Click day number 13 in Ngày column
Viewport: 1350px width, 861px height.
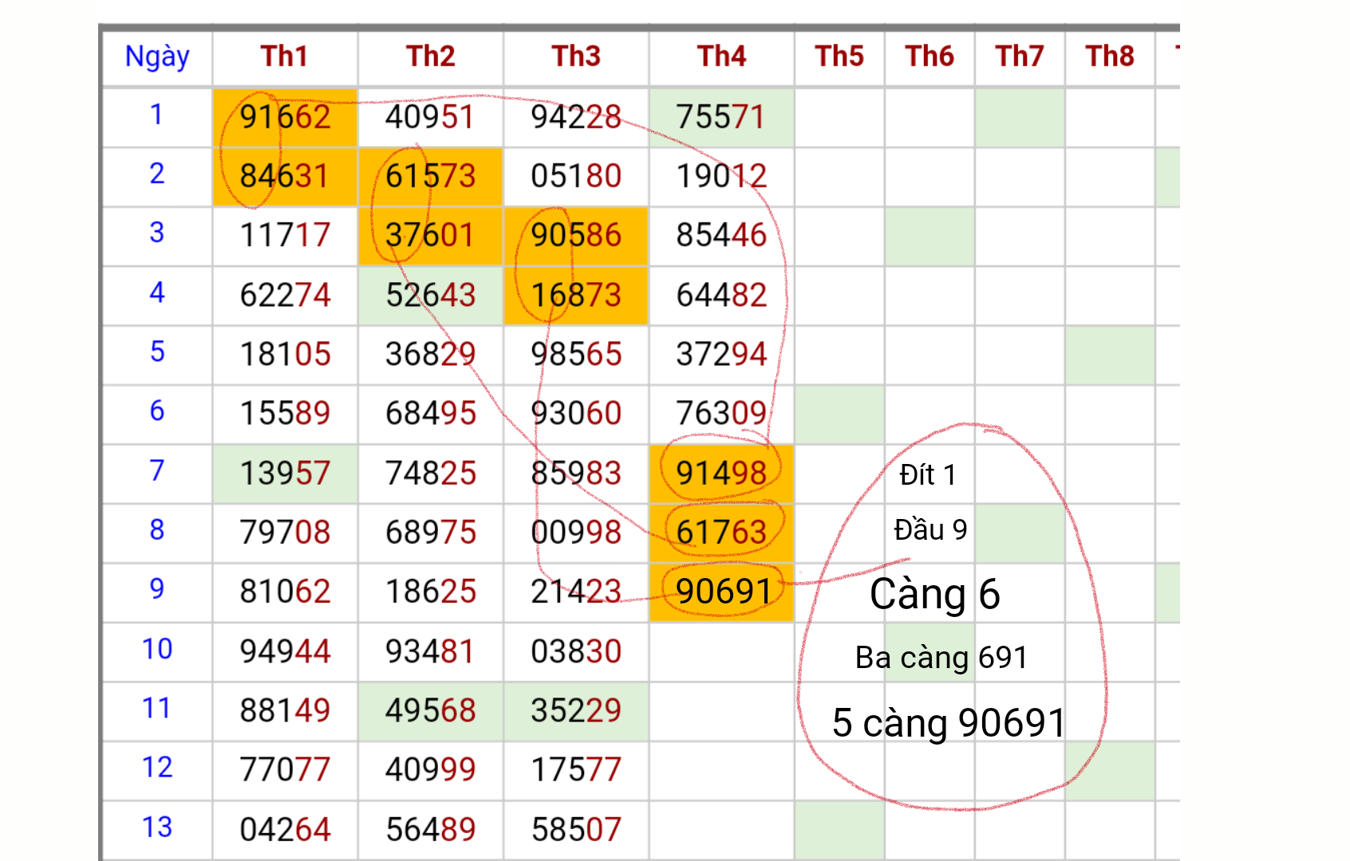click(x=157, y=828)
